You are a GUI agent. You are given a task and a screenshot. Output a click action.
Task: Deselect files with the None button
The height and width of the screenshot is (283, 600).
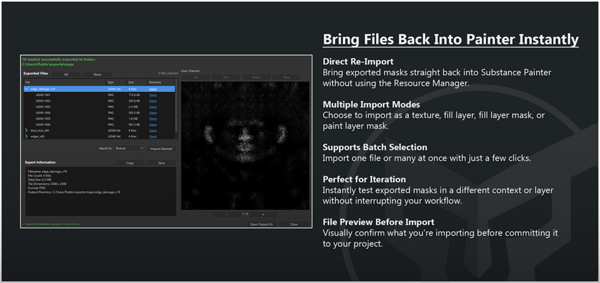pos(97,74)
